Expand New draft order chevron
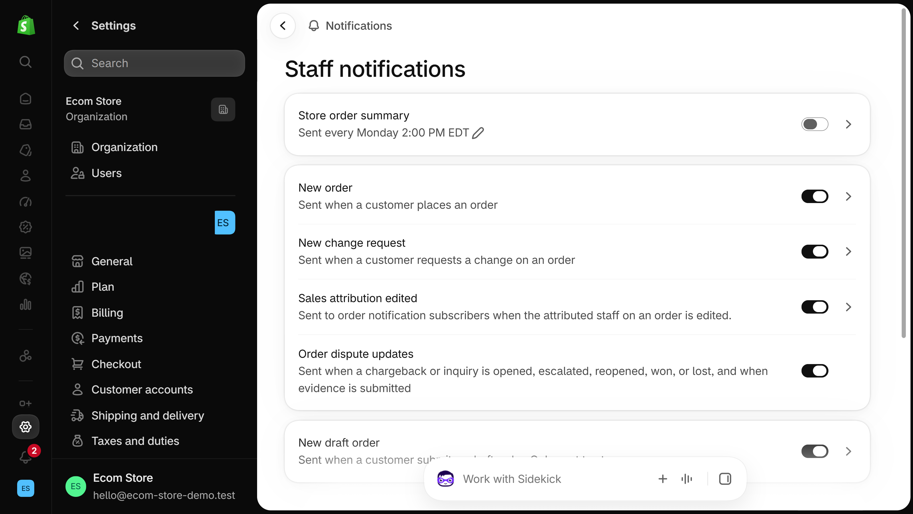The image size is (913, 514). click(x=848, y=451)
